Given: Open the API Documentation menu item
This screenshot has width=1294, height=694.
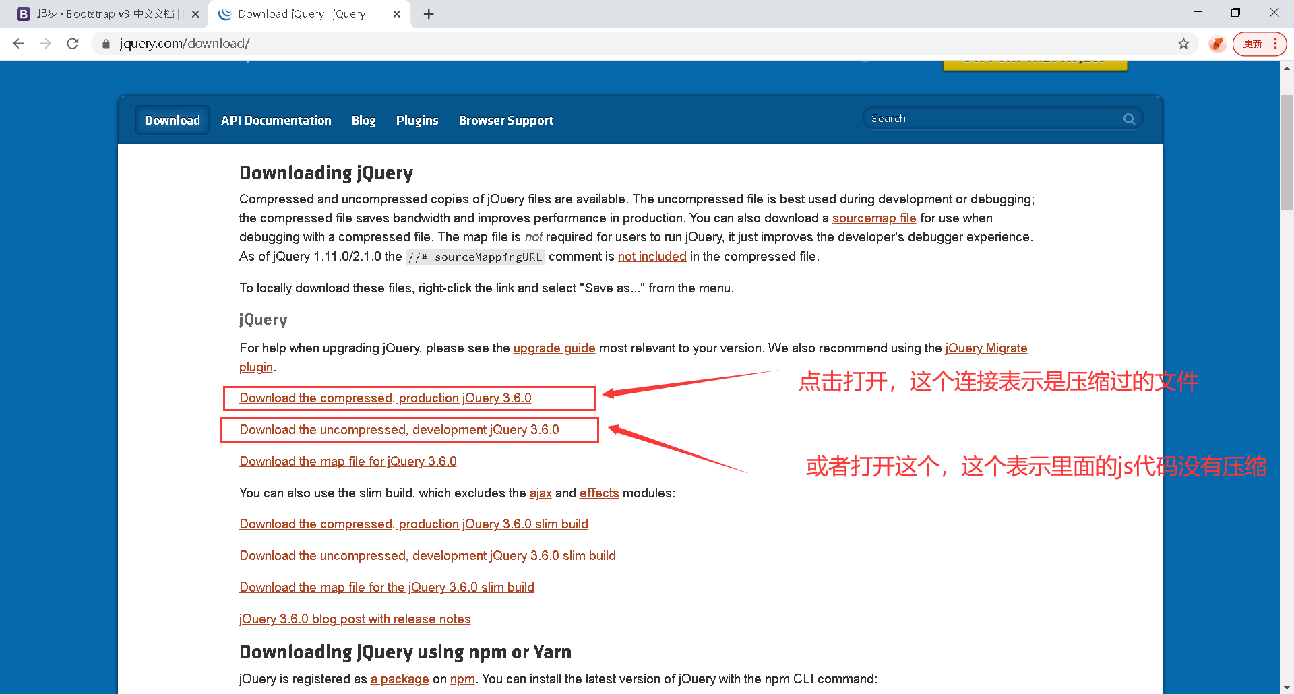Looking at the screenshot, I should pyautogui.click(x=276, y=120).
